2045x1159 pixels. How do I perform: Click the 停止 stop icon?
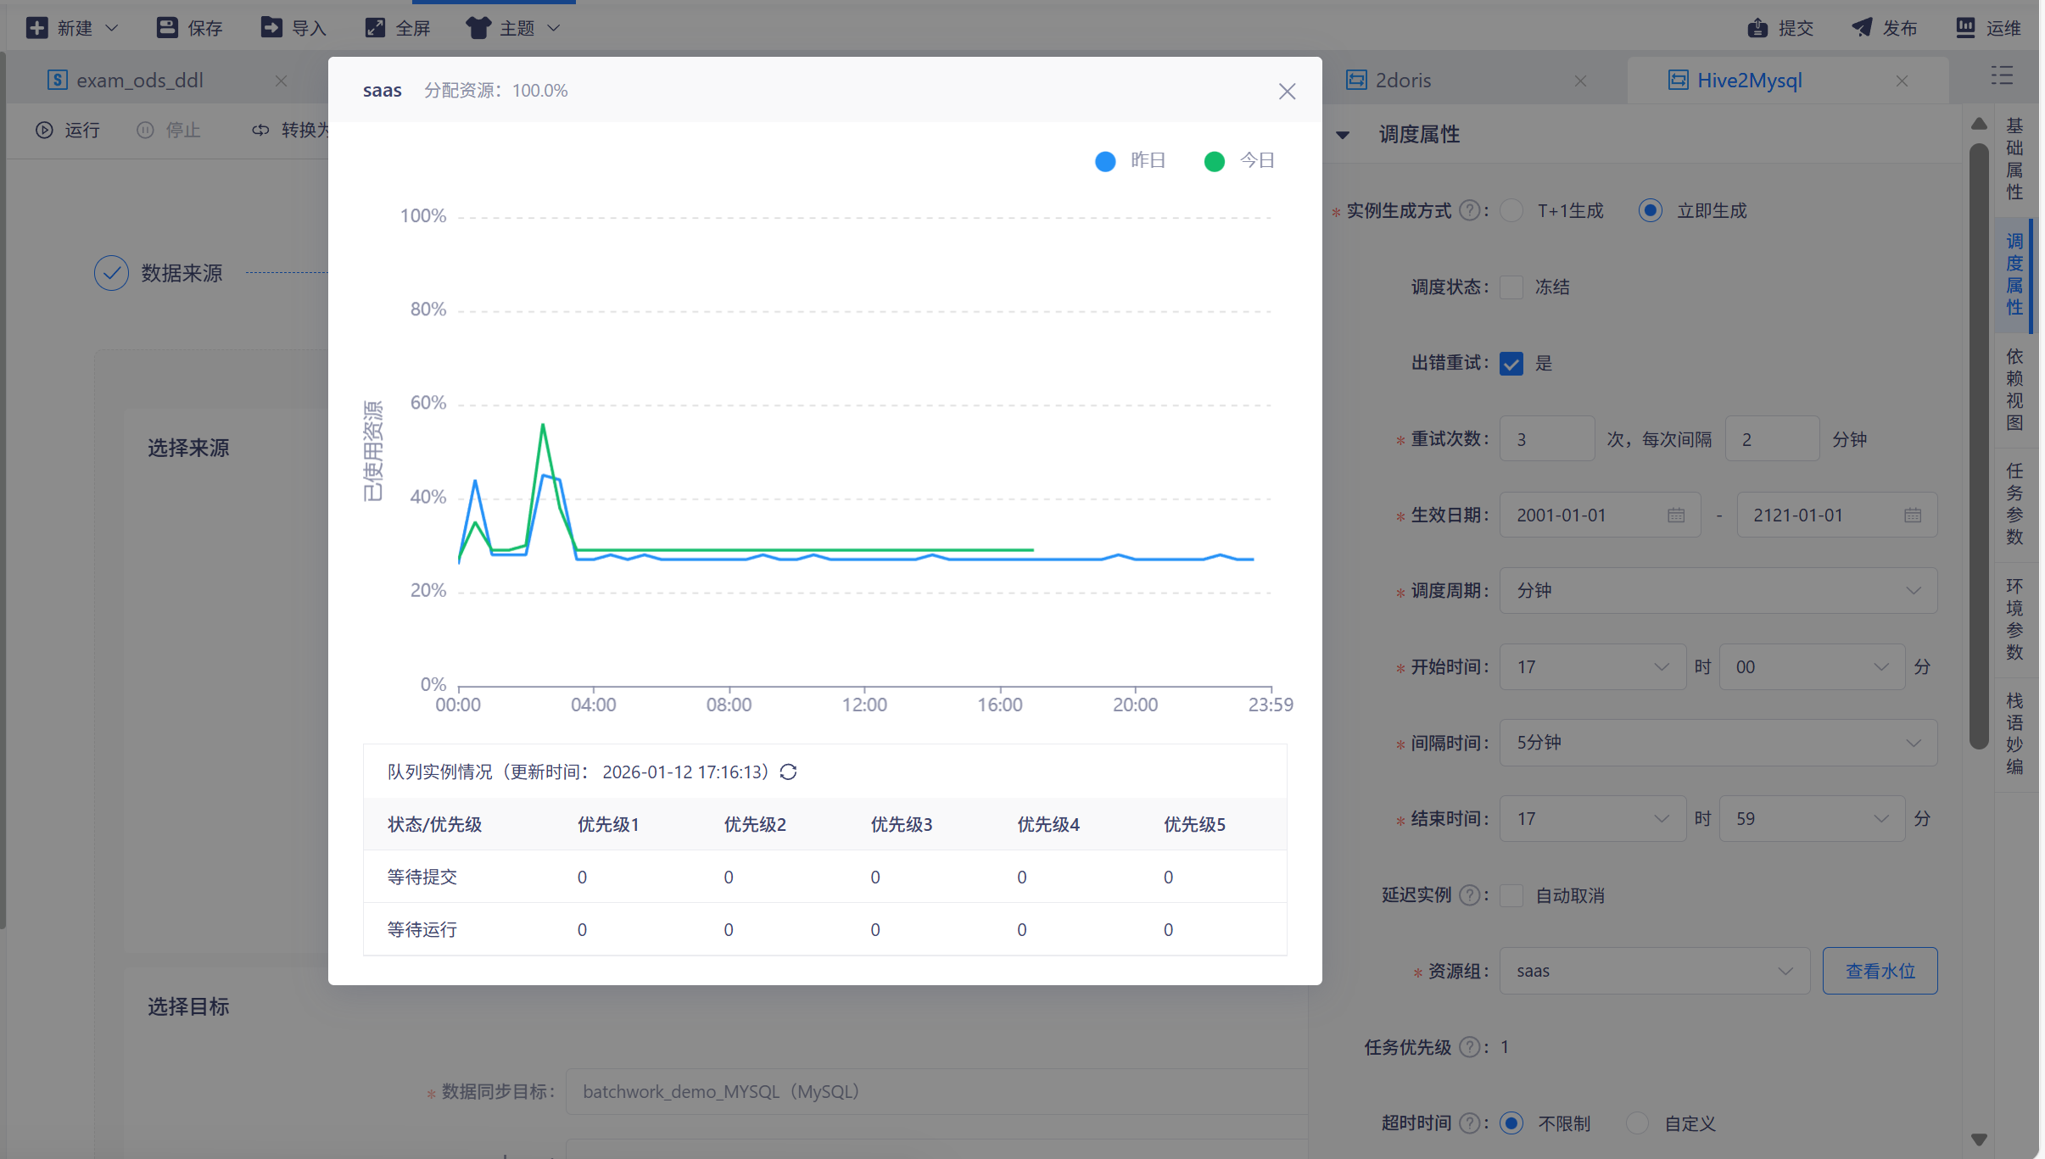(x=145, y=130)
